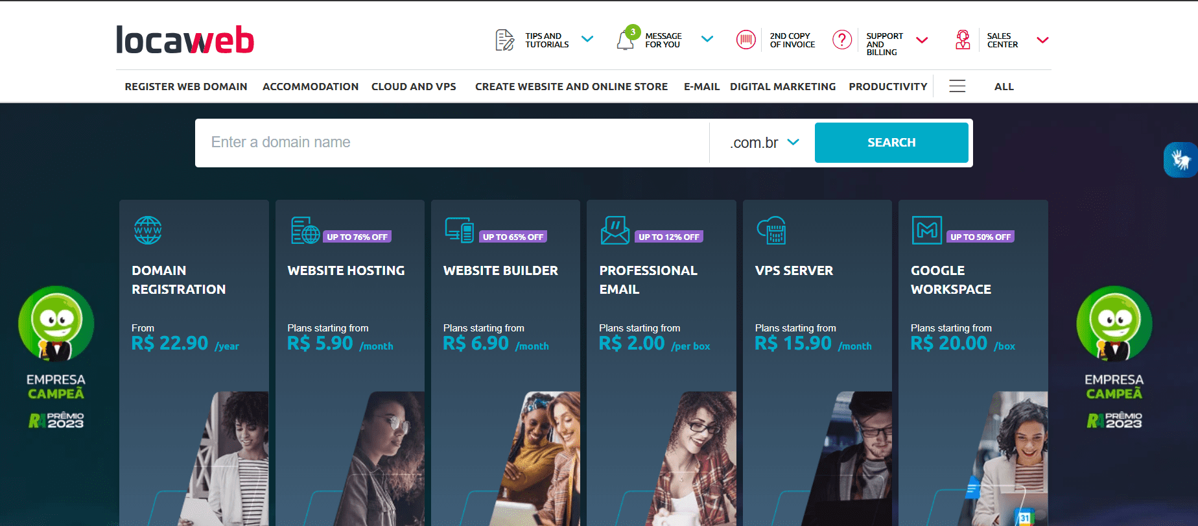Click the barcode invoice icon
Viewport: 1198px width, 526px height.
pos(746,40)
